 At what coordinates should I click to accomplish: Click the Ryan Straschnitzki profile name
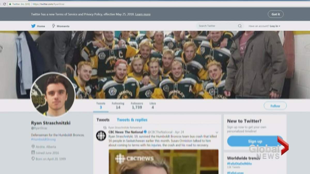point(51,123)
